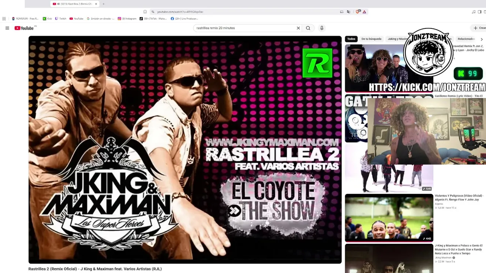Start voice search with the microphone
The height and width of the screenshot is (273, 486).
[322, 28]
